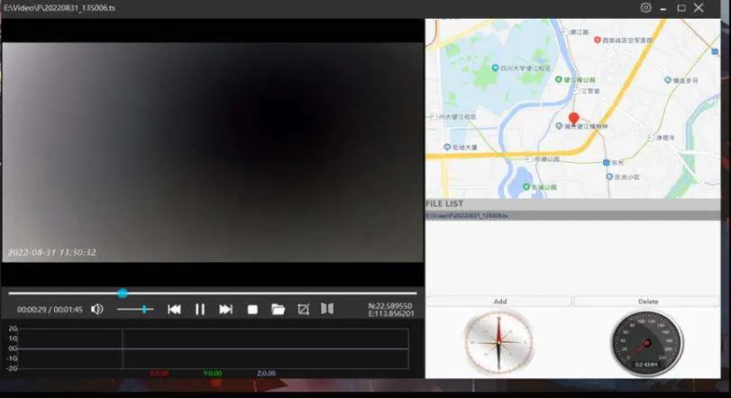This screenshot has height=398, width=731.
Task: Click the compass widget
Action: (x=498, y=343)
